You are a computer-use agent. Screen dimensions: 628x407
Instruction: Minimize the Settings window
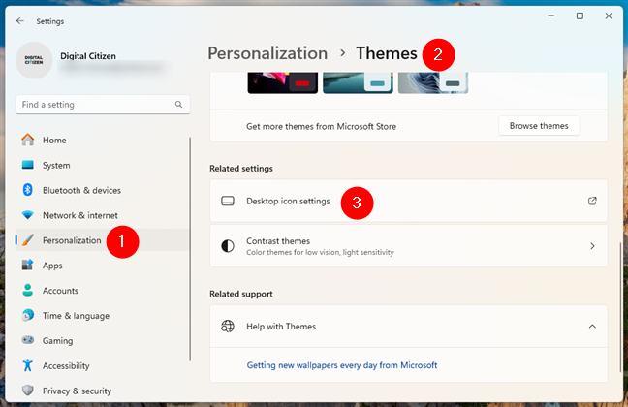[x=551, y=16]
